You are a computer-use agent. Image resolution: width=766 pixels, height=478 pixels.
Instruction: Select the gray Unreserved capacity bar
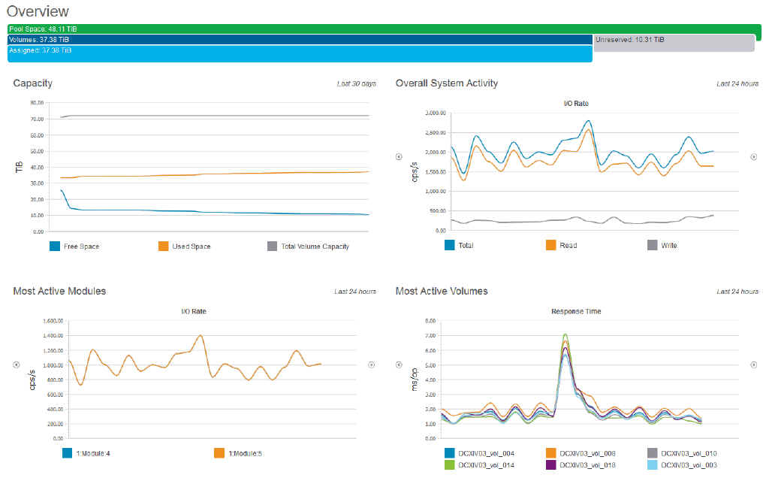674,43
